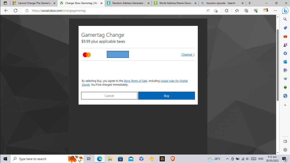This screenshot has height=163, width=290.
Task: Open the tab actions menu
Action: 5,3
